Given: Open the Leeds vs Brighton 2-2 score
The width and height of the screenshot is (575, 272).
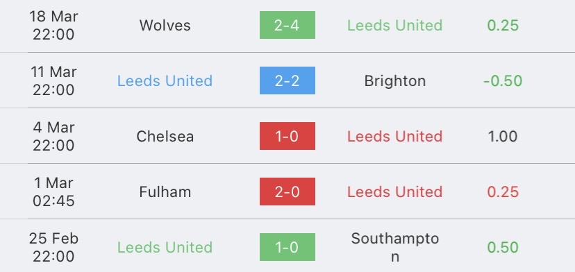Looking at the screenshot, I should tap(287, 80).
